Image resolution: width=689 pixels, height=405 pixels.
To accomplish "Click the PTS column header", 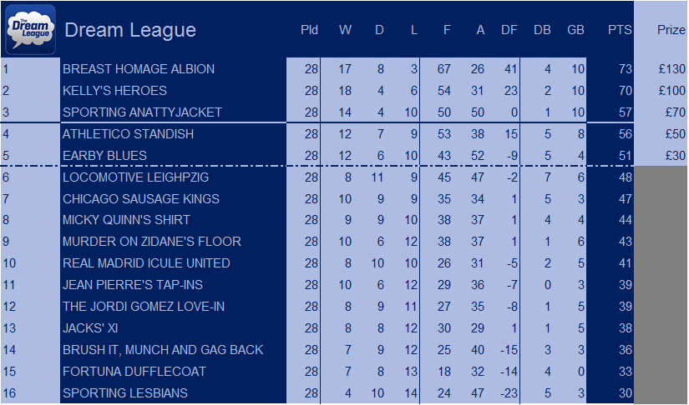I will coord(620,30).
